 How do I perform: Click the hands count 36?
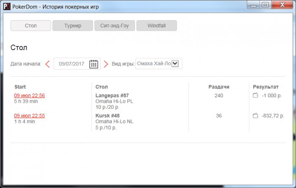coord(219,115)
